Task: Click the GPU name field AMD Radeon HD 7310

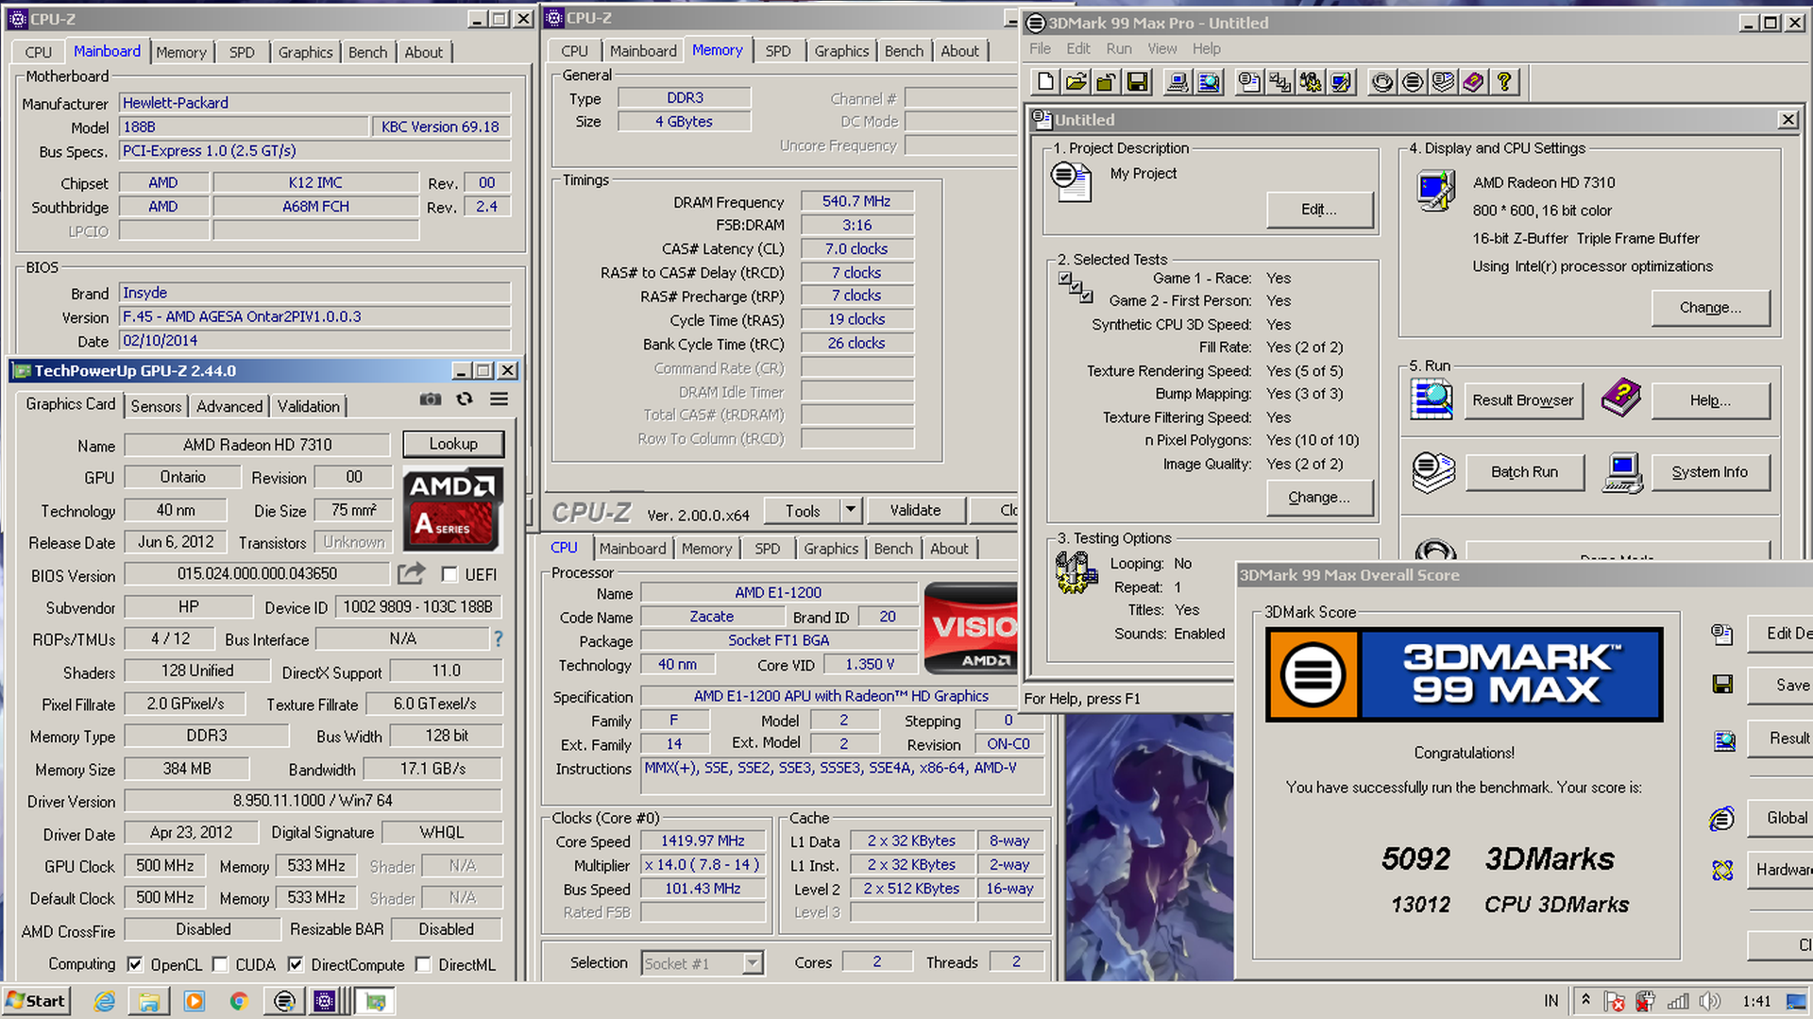Action: pyautogui.click(x=257, y=445)
